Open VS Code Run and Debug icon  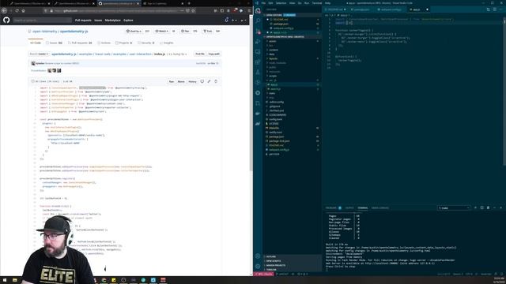[x=258, y=42]
